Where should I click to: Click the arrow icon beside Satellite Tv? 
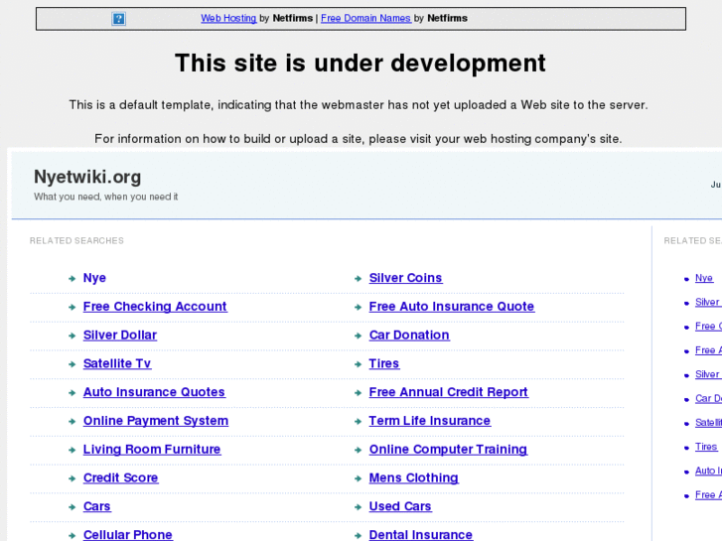(x=72, y=364)
